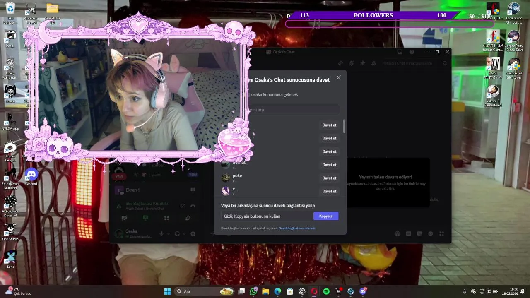Click topmost Davet et button in invite list
The image size is (530, 298).
pos(329,125)
